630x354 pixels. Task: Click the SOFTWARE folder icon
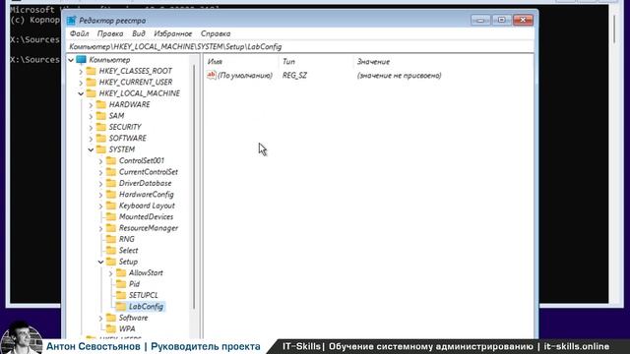101,138
